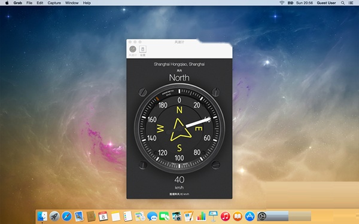Open Safari from the Dock

[x=66, y=216]
